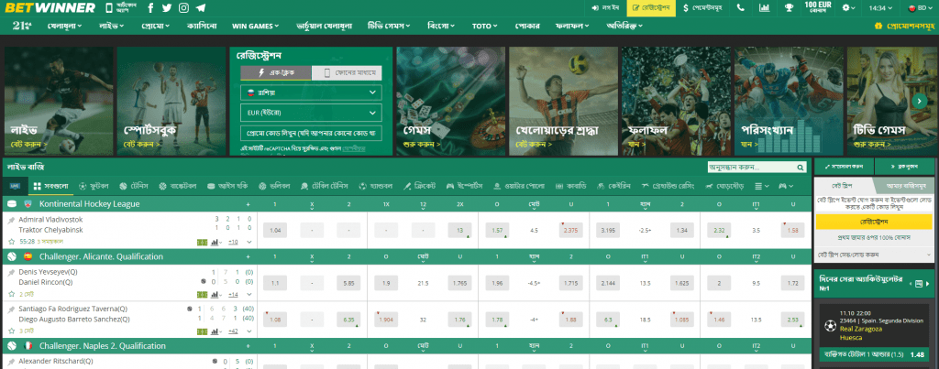Image resolution: width=939 pixels, height=369 pixels.
Task: Filter by ভলিবল volleyball icon
Action: point(273,186)
